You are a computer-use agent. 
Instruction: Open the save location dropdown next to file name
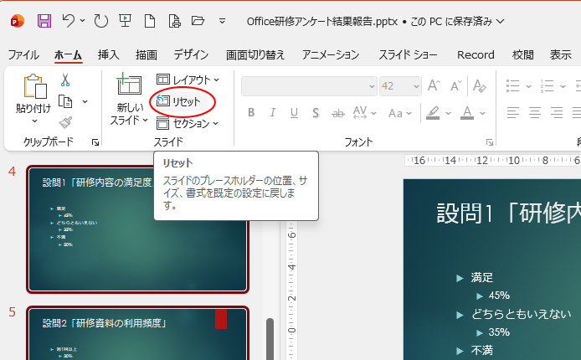pyautogui.click(x=500, y=22)
